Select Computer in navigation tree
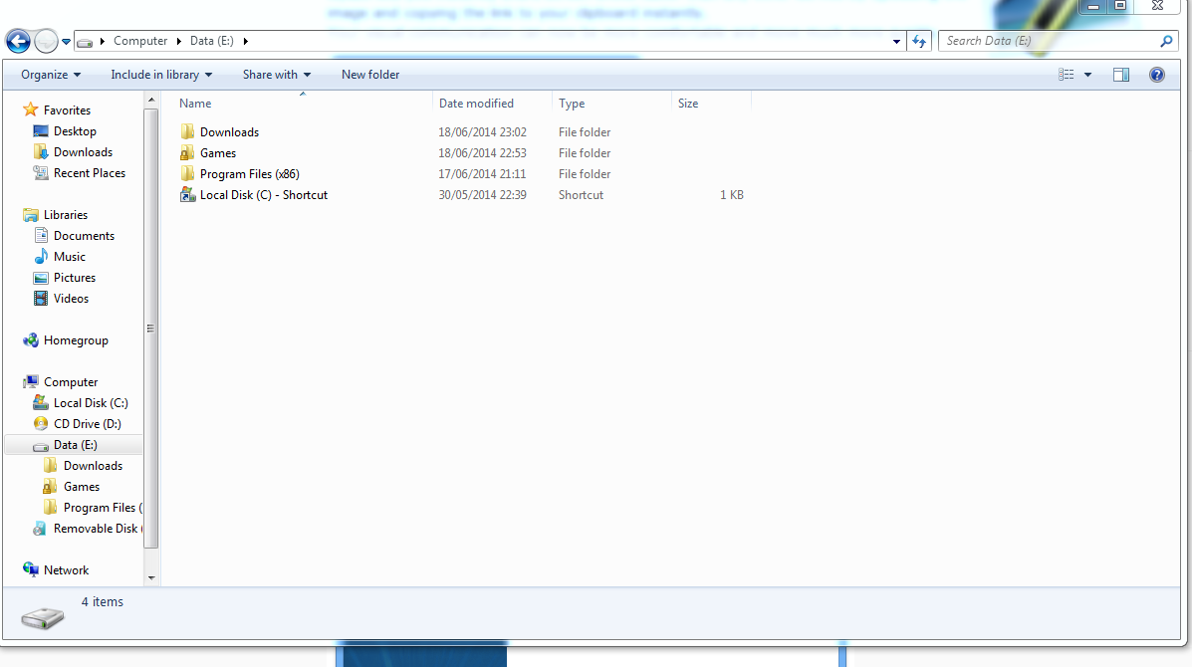This screenshot has width=1192, height=667. tap(70, 382)
